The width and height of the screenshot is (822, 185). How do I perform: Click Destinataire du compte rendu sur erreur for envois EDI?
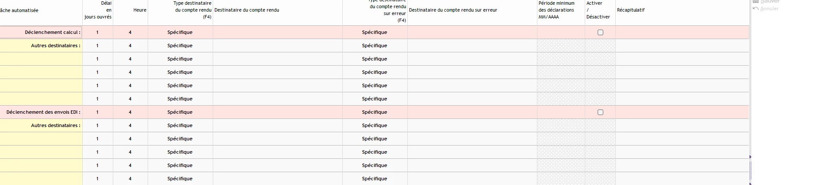coord(472,112)
